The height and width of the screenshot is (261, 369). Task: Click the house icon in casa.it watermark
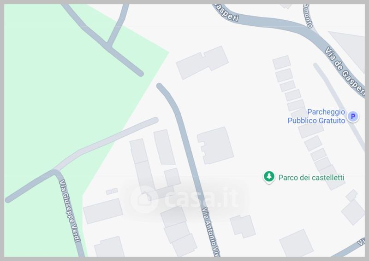144,199
